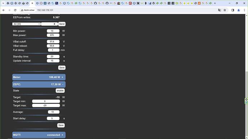
Task: Open the Chrome three-dot menu
Action: point(244,10)
